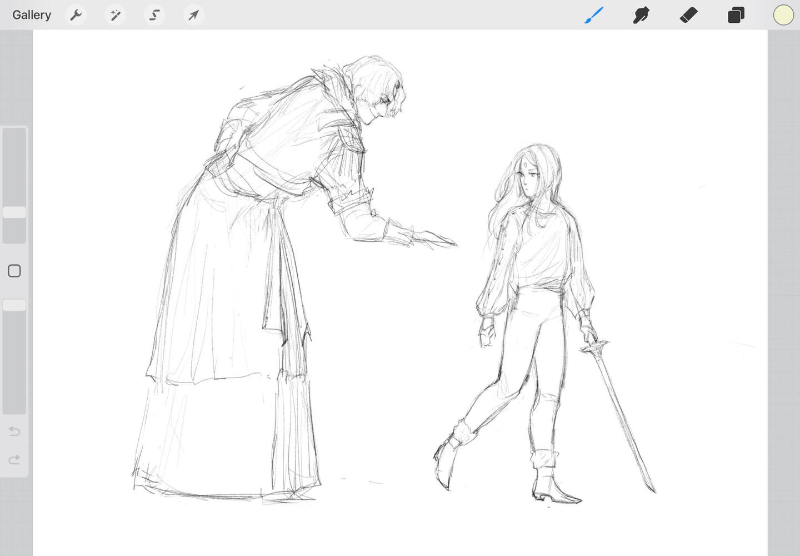Select the Smudge tool
The image size is (800, 556).
[641, 15]
